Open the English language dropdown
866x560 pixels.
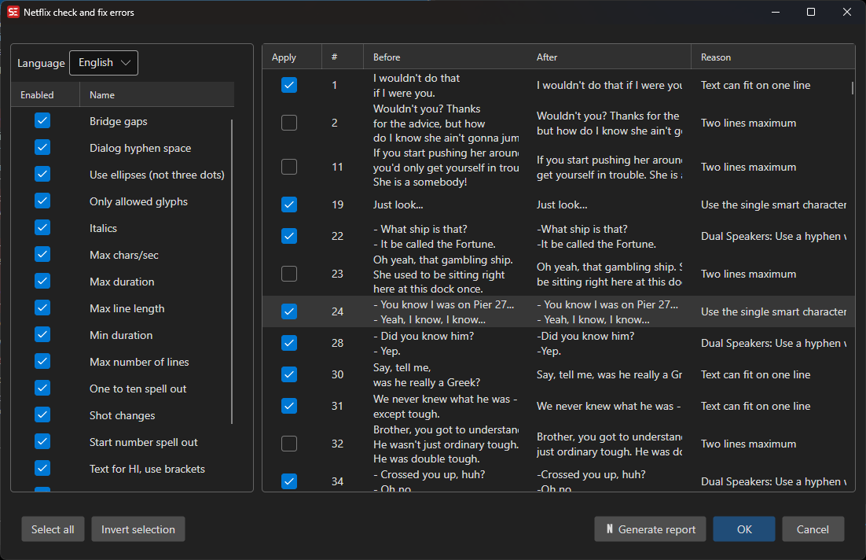coord(104,63)
